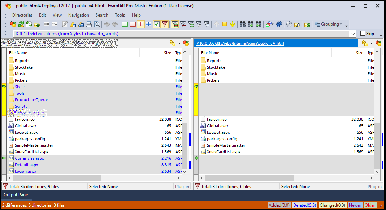The width and height of the screenshot is (386, 210).
Task: Open the Tools menu
Action: click(x=120, y=15)
